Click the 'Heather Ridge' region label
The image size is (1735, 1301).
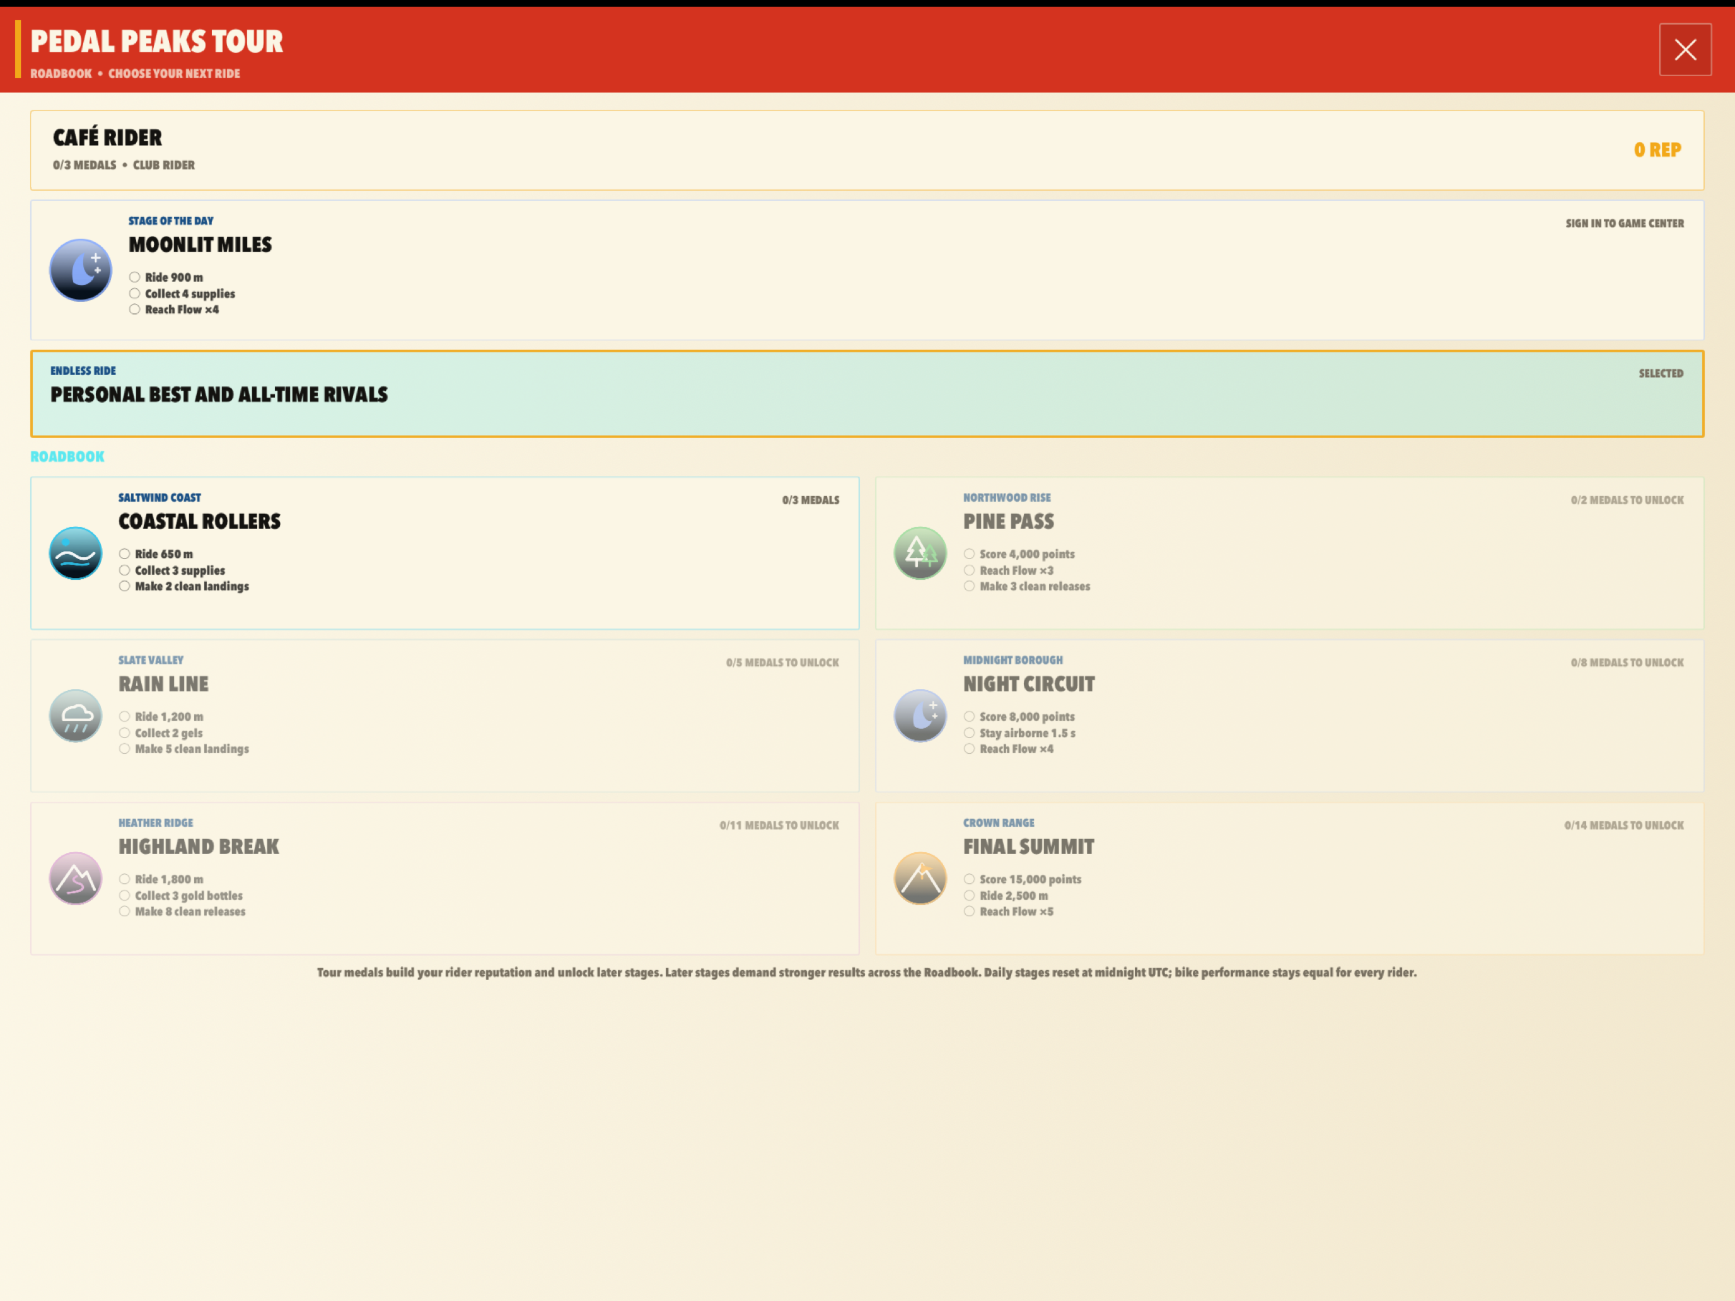click(x=155, y=823)
